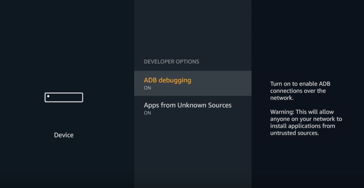Image resolution: width=364 pixels, height=188 pixels.
Task: Click the right edge of the device outline icon
Action: click(x=82, y=98)
